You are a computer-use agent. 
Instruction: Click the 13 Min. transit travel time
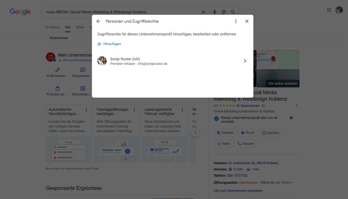tap(236, 169)
